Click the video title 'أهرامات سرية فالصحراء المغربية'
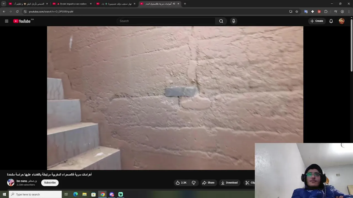This screenshot has height=198, width=353. click(x=49, y=174)
